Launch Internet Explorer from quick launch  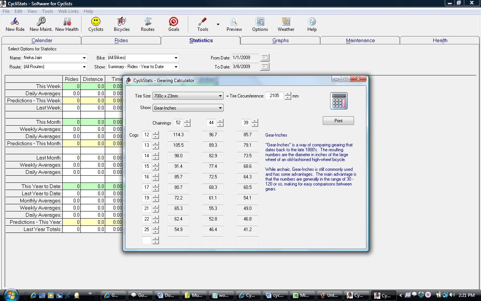pos(33,295)
